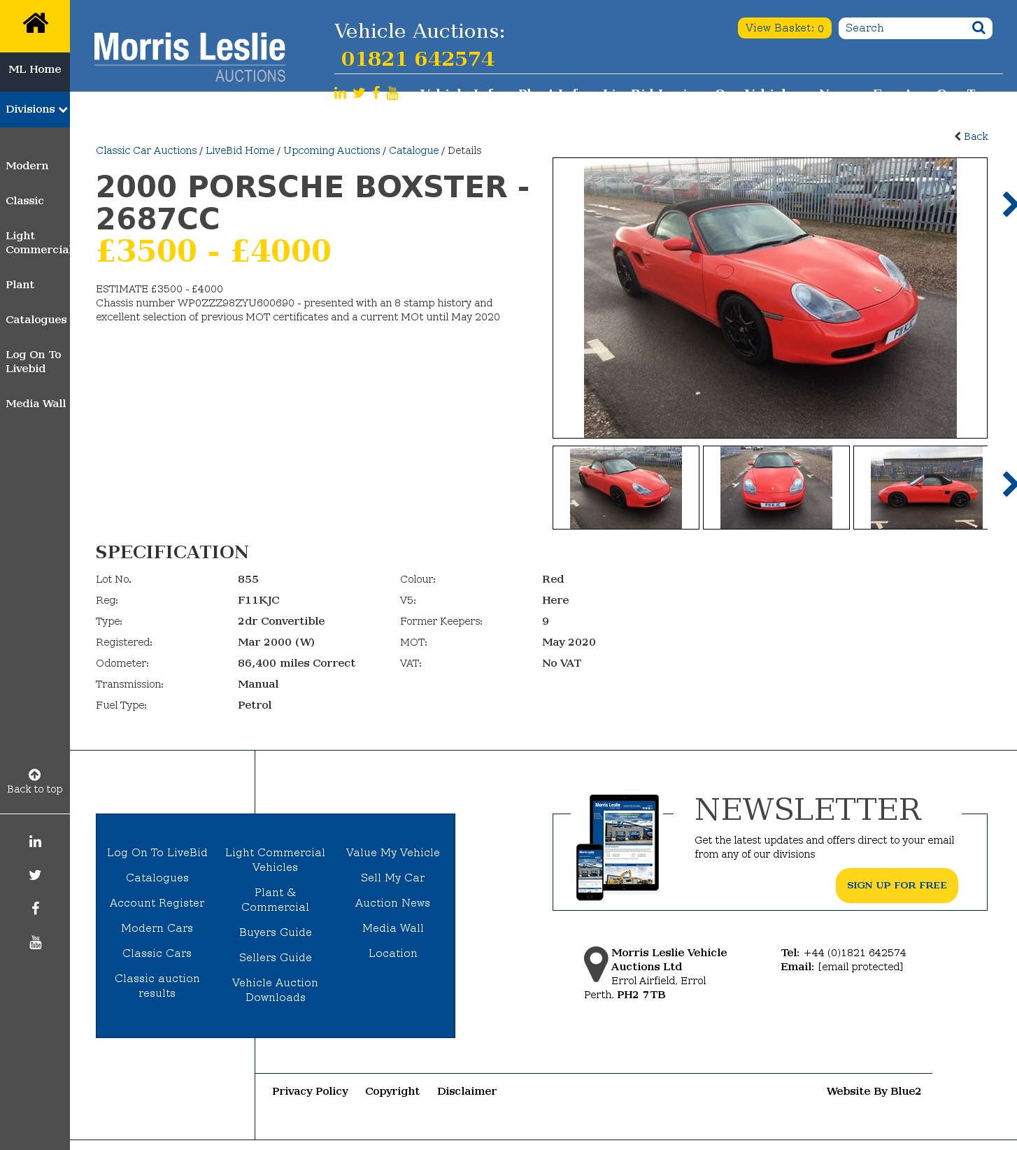
Task: Open Auction News footer link
Action: [393, 903]
